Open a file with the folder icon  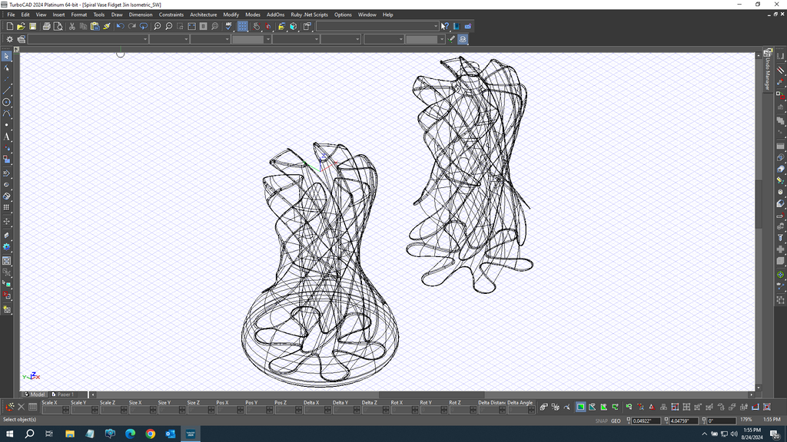21,26
